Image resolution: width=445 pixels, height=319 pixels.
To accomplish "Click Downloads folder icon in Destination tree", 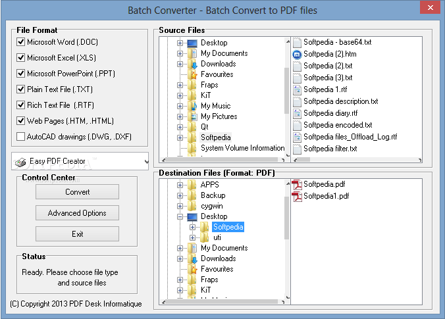I will pyautogui.click(x=192, y=259).
